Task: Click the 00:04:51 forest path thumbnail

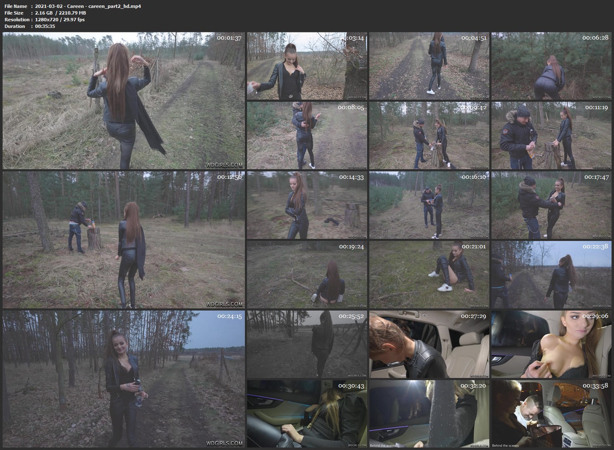Action: click(429, 66)
